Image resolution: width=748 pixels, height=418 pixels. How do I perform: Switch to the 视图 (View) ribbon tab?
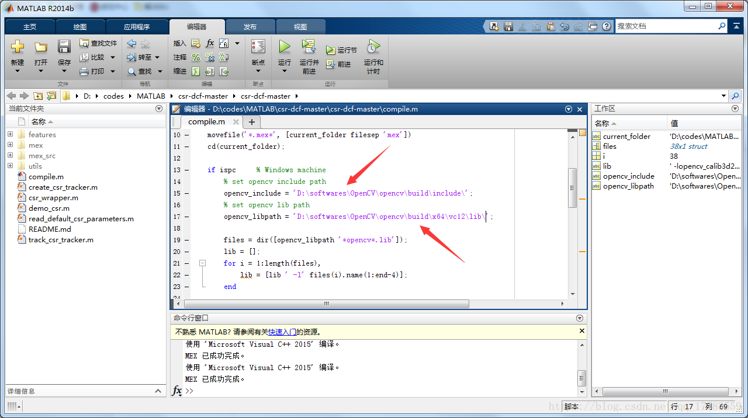point(300,27)
